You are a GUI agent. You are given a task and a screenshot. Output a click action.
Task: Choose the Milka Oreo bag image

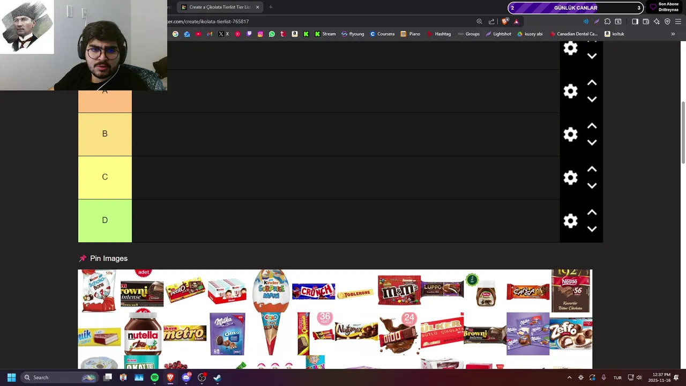pos(227,334)
